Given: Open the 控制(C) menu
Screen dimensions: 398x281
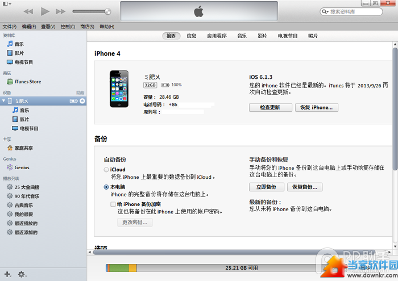Looking at the screenshot, I should 68,27.
